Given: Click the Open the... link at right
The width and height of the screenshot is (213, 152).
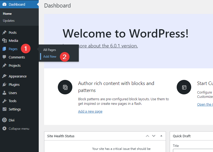Looking at the screenshot, I should point(205,104).
